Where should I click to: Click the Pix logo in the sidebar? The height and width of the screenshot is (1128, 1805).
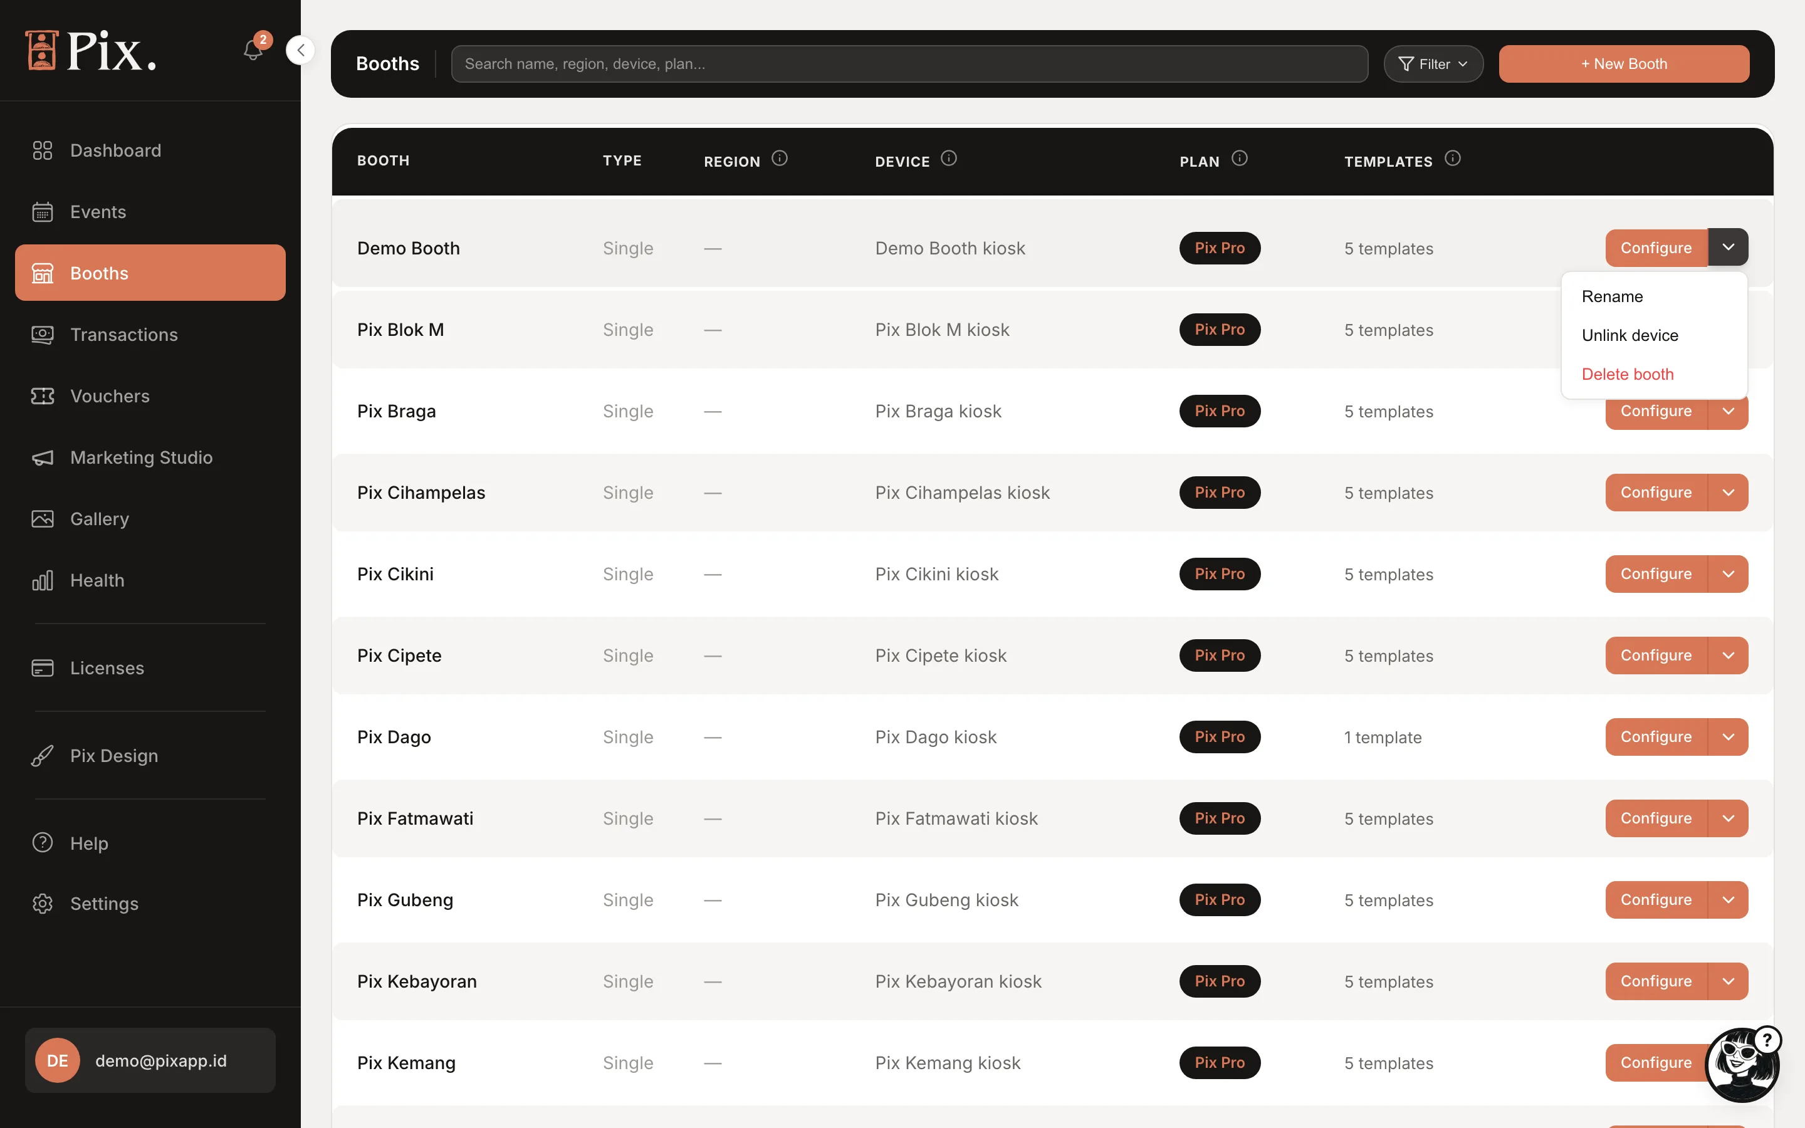pos(91,51)
